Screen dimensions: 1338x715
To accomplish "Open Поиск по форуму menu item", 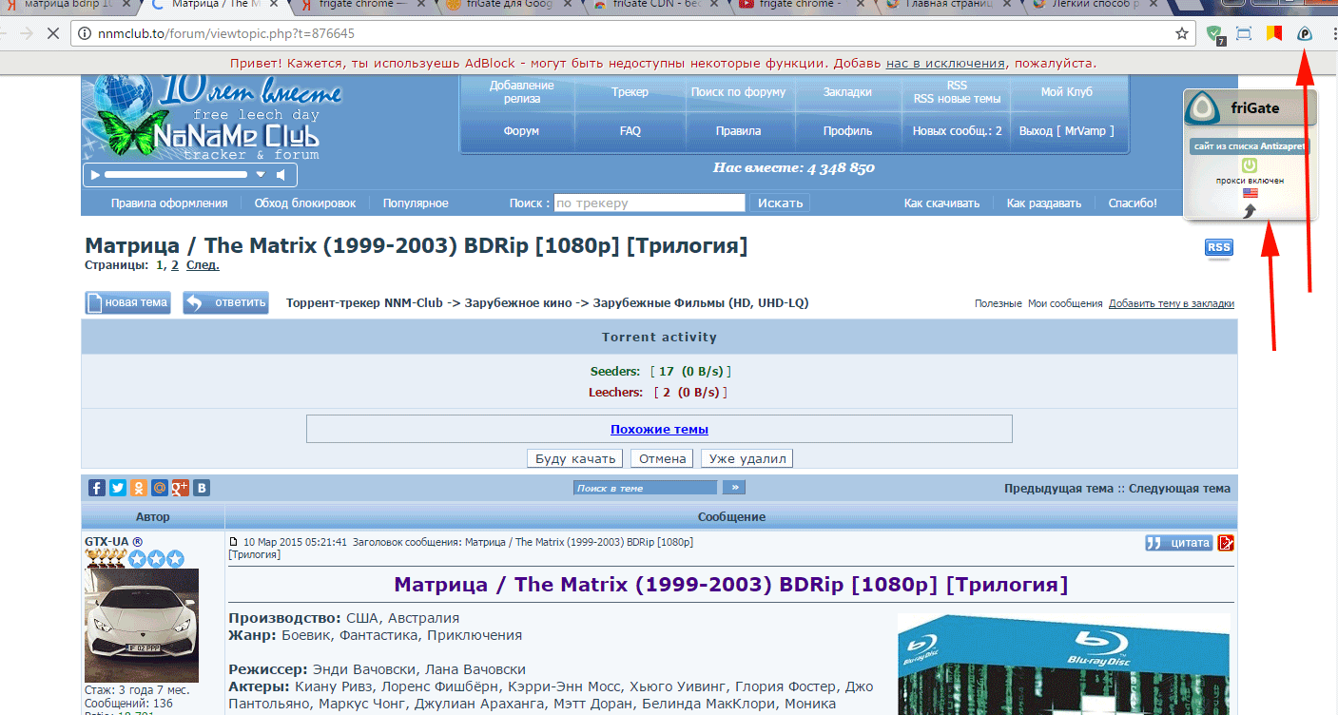I will (738, 92).
